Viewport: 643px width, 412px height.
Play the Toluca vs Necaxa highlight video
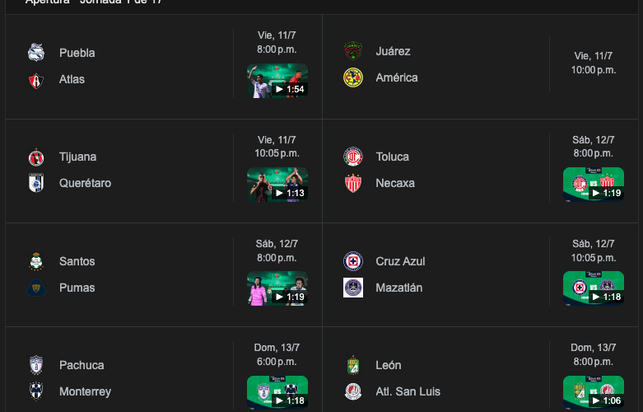pos(593,185)
